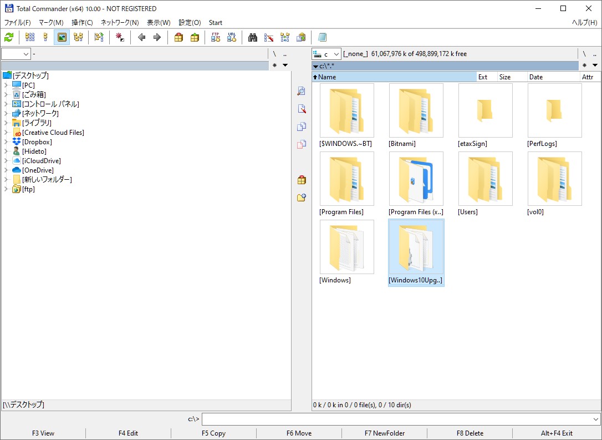Viewport: 602px width, 440px height.
Task: Click the F4 Edit button
Action: coord(128,433)
